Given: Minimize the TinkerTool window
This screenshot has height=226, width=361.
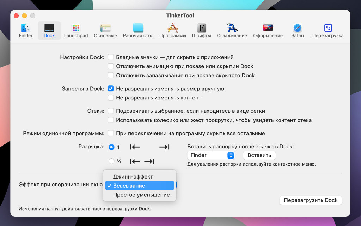Looking at the screenshot, I should click(24, 15).
